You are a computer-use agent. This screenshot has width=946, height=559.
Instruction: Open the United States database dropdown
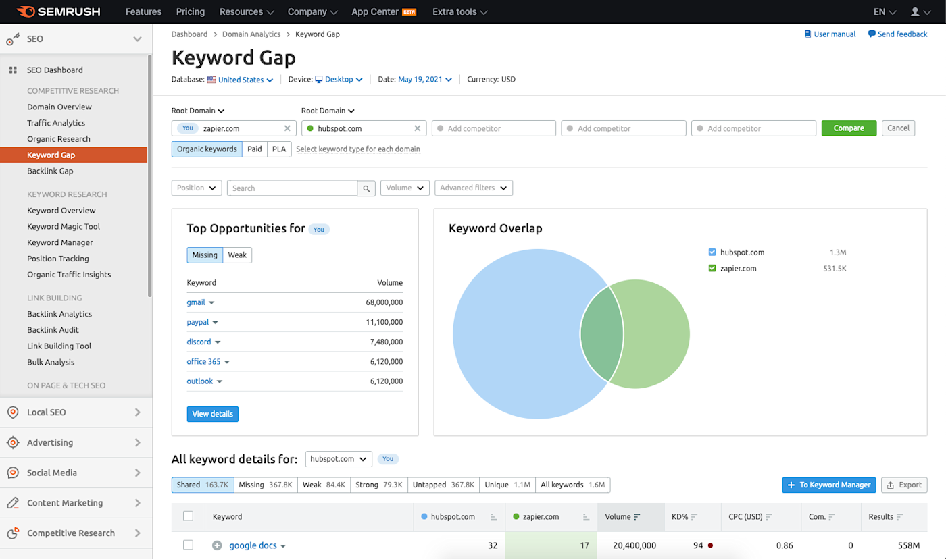coord(241,80)
